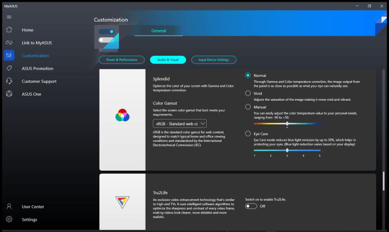Select Power & Performance category
The width and height of the screenshot is (389, 232).
pos(122,60)
